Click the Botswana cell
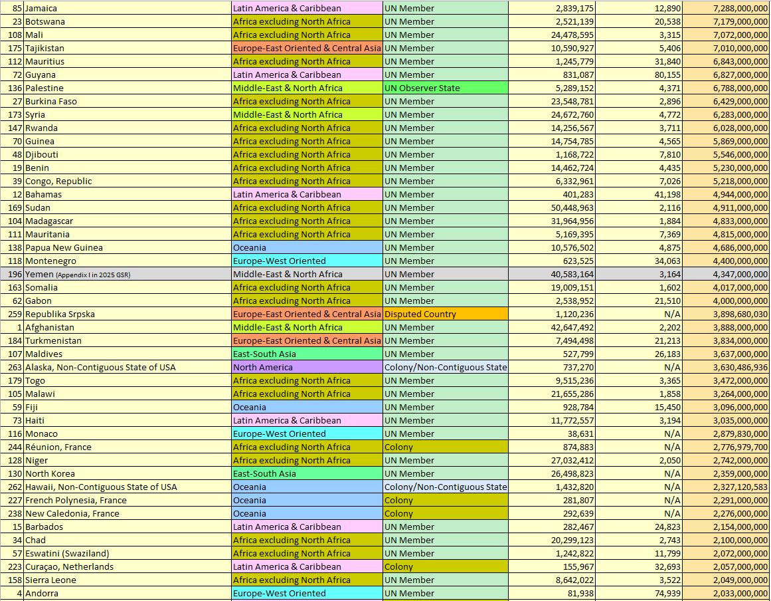771x601 pixels. click(x=128, y=22)
